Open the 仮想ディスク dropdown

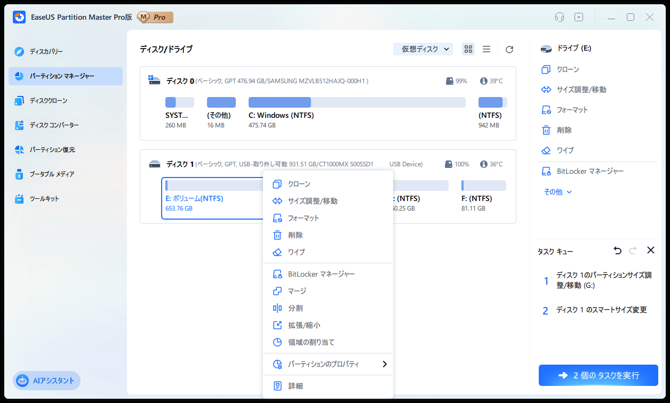coord(423,49)
